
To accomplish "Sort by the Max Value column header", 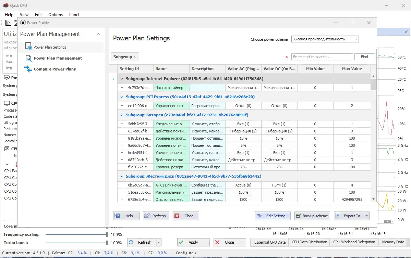I will pos(352,69).
